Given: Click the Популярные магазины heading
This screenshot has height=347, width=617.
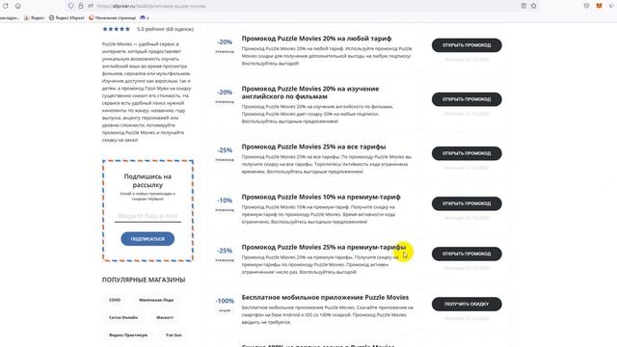Looking at the screenshot, I should pos(144,280).
